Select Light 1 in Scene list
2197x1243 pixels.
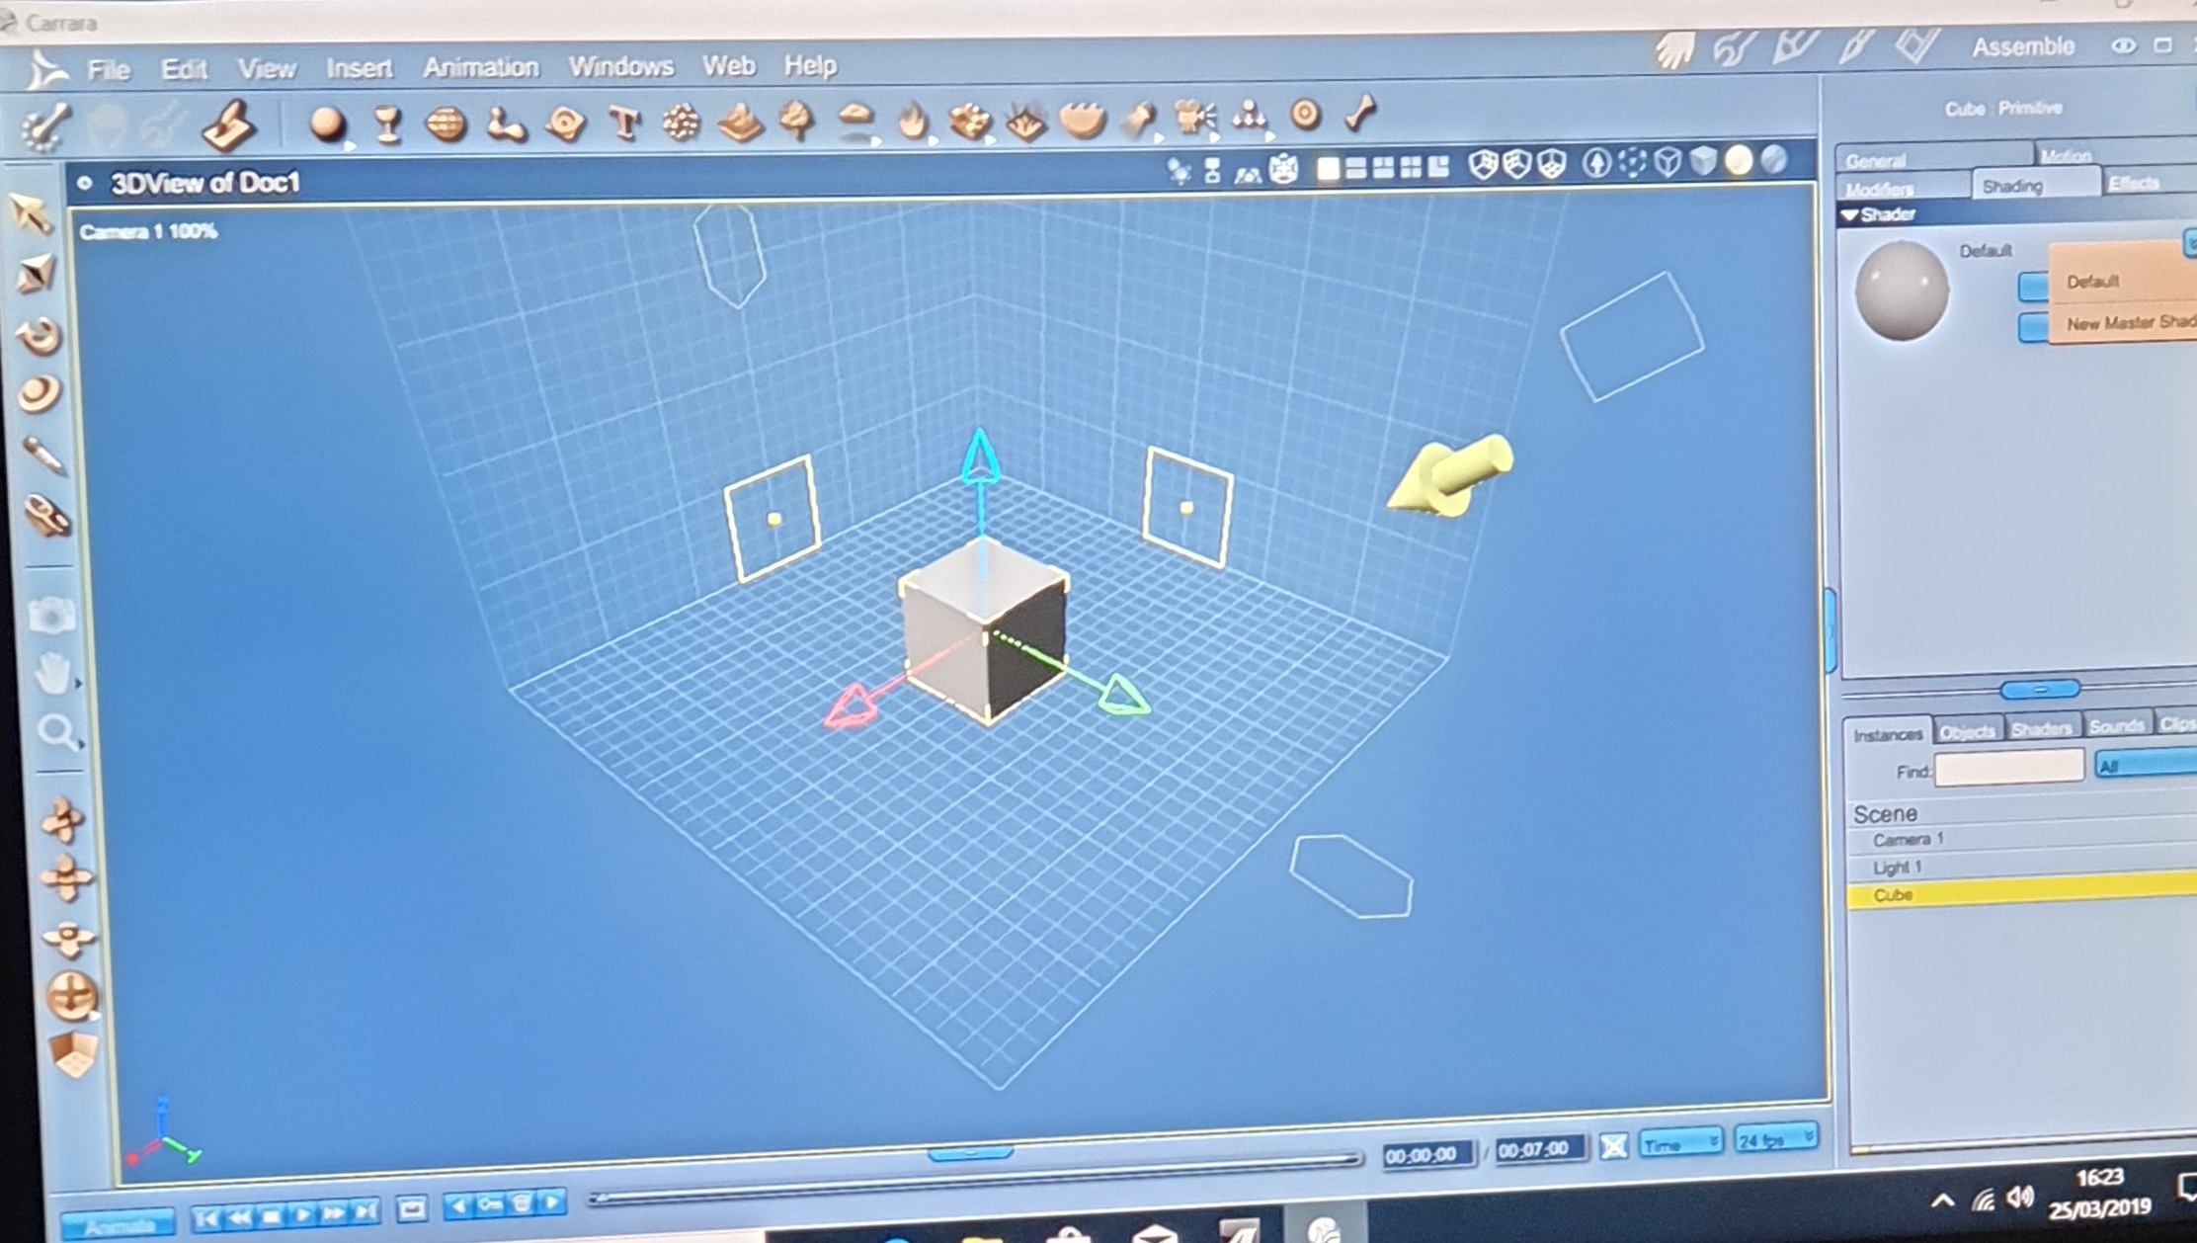(1898, 868)
